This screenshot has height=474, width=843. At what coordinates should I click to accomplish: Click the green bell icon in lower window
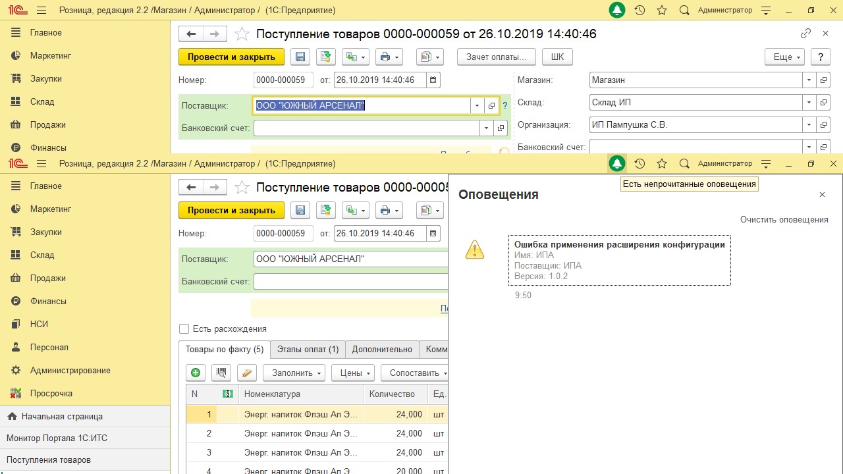(616, 164)
